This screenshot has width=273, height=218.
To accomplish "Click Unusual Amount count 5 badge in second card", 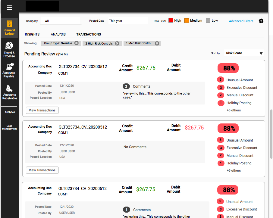I will point(221,140).
